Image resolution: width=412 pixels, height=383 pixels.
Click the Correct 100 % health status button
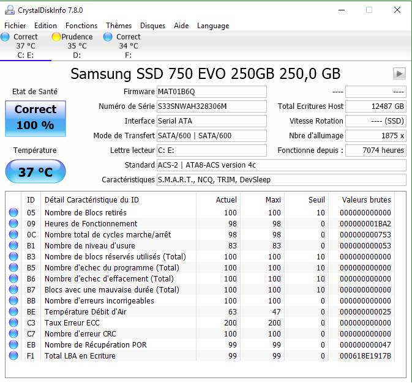[36, 117]
